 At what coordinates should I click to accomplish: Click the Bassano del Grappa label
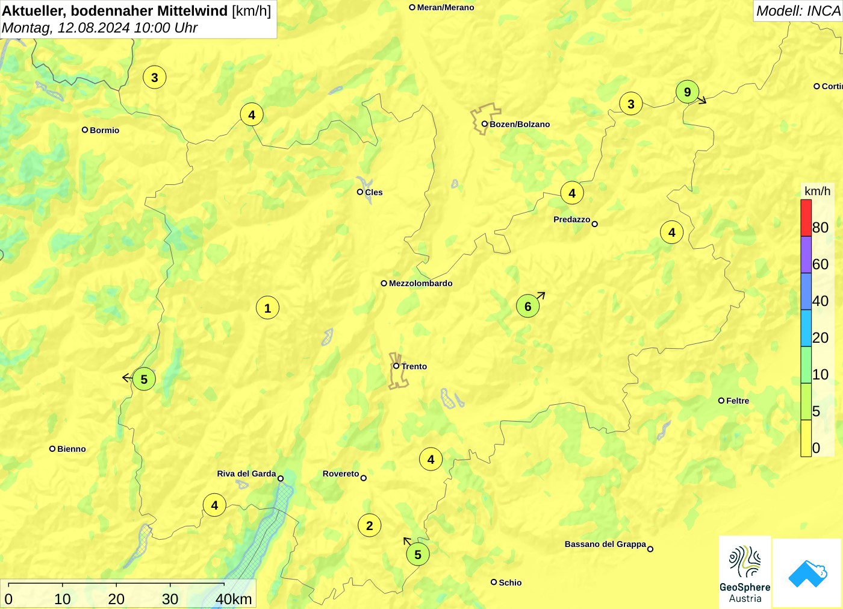605,544
